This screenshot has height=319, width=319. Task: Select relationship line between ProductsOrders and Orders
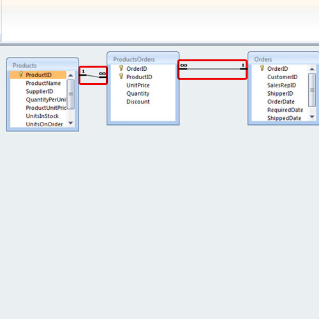[212, 69]
